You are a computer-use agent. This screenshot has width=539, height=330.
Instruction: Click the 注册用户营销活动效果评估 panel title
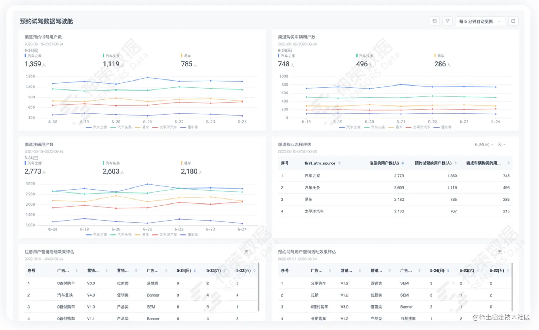click(x=49, y=252)
